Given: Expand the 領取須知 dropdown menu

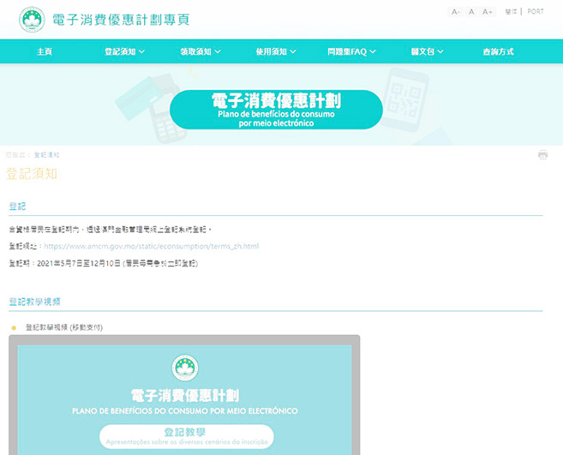Looking at the screenshot, I should [x=201, y=51].
